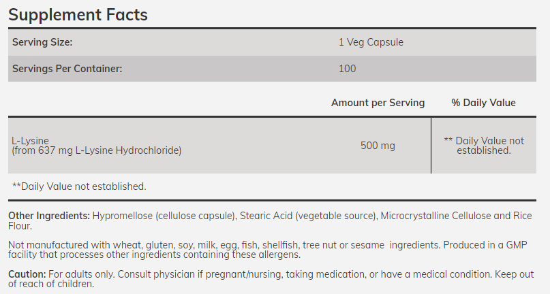The image size is (550, 294).
Task: Select the Servings Per Container label
Action: coord(67,68)
